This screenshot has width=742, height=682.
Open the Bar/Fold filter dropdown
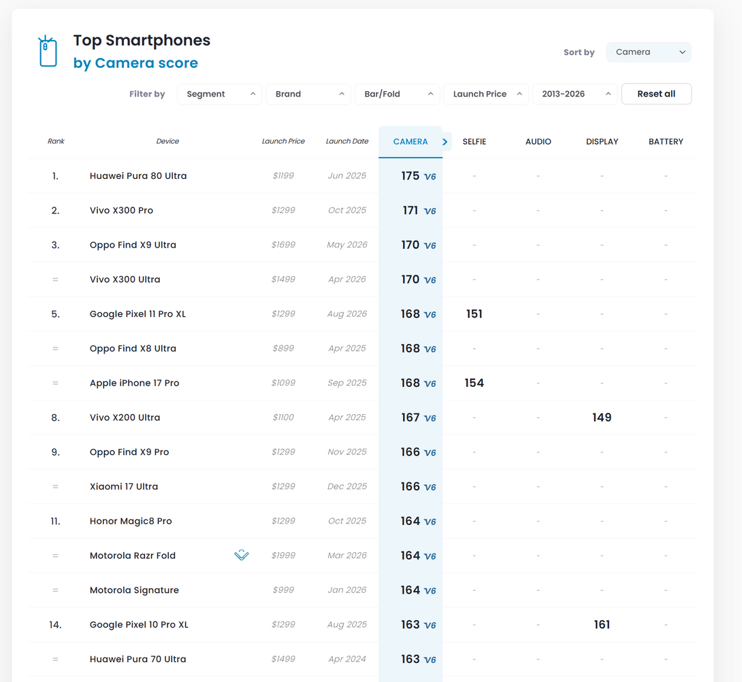pyautogui.click(x=398, y=94)
